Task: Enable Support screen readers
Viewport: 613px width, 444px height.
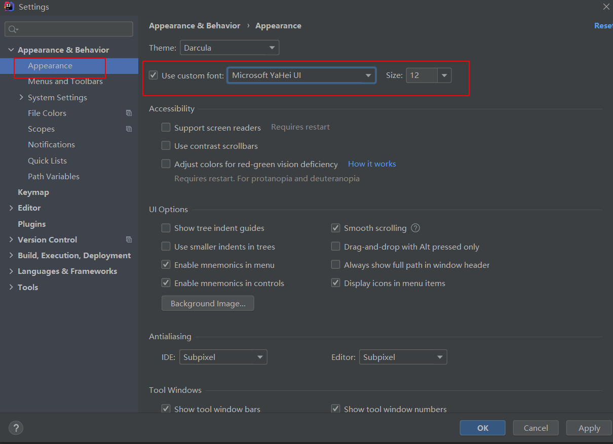Action: [x=166, y=127]
